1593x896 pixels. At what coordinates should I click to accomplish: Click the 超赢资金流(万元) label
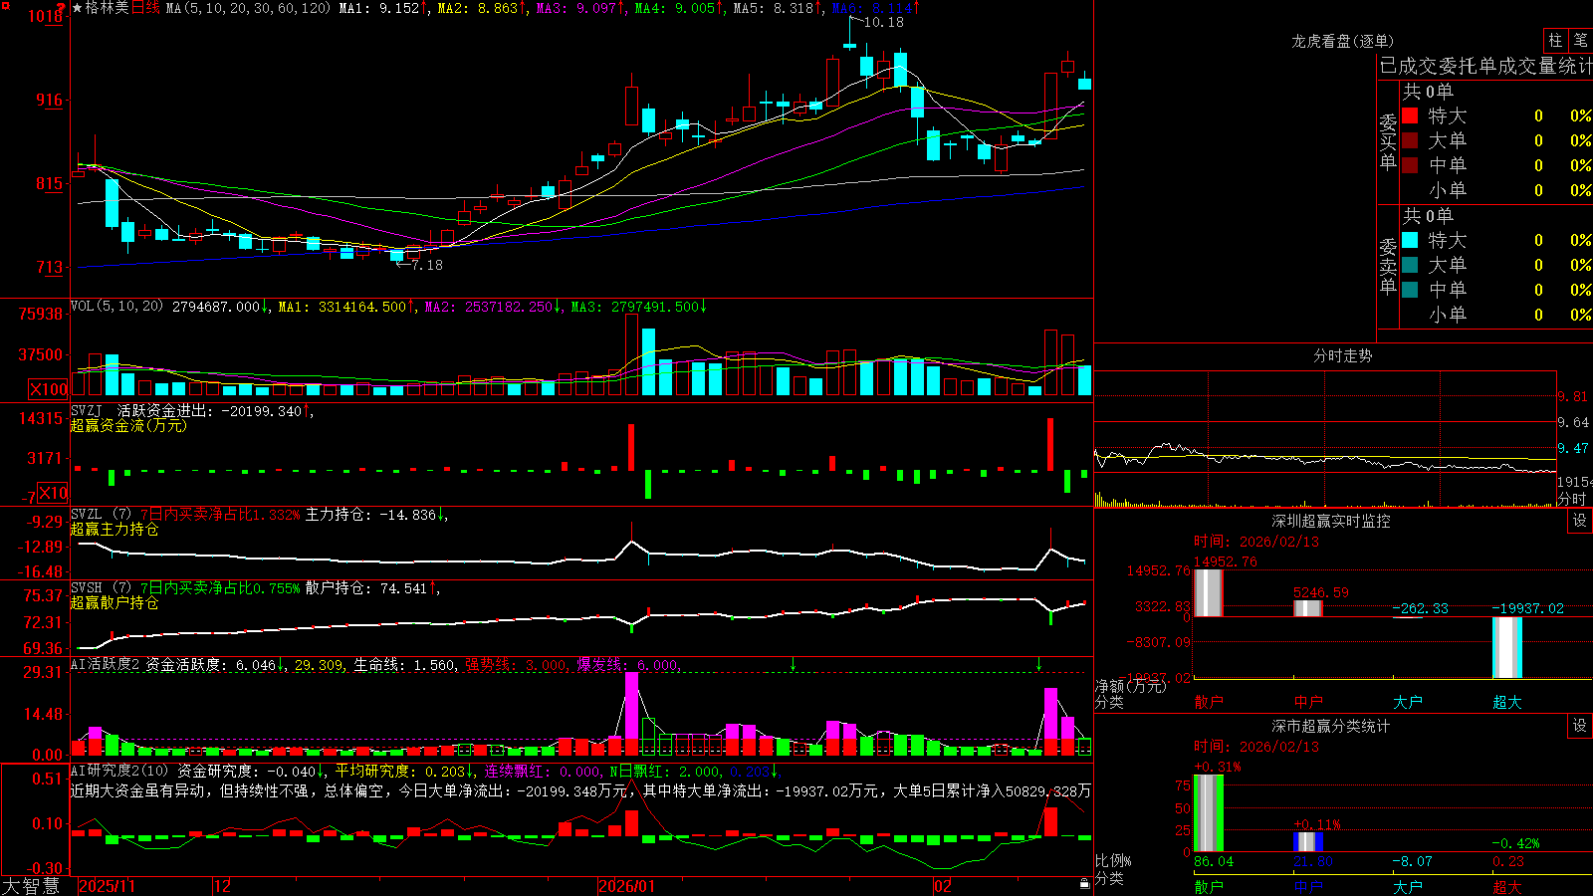click(128, 425)
